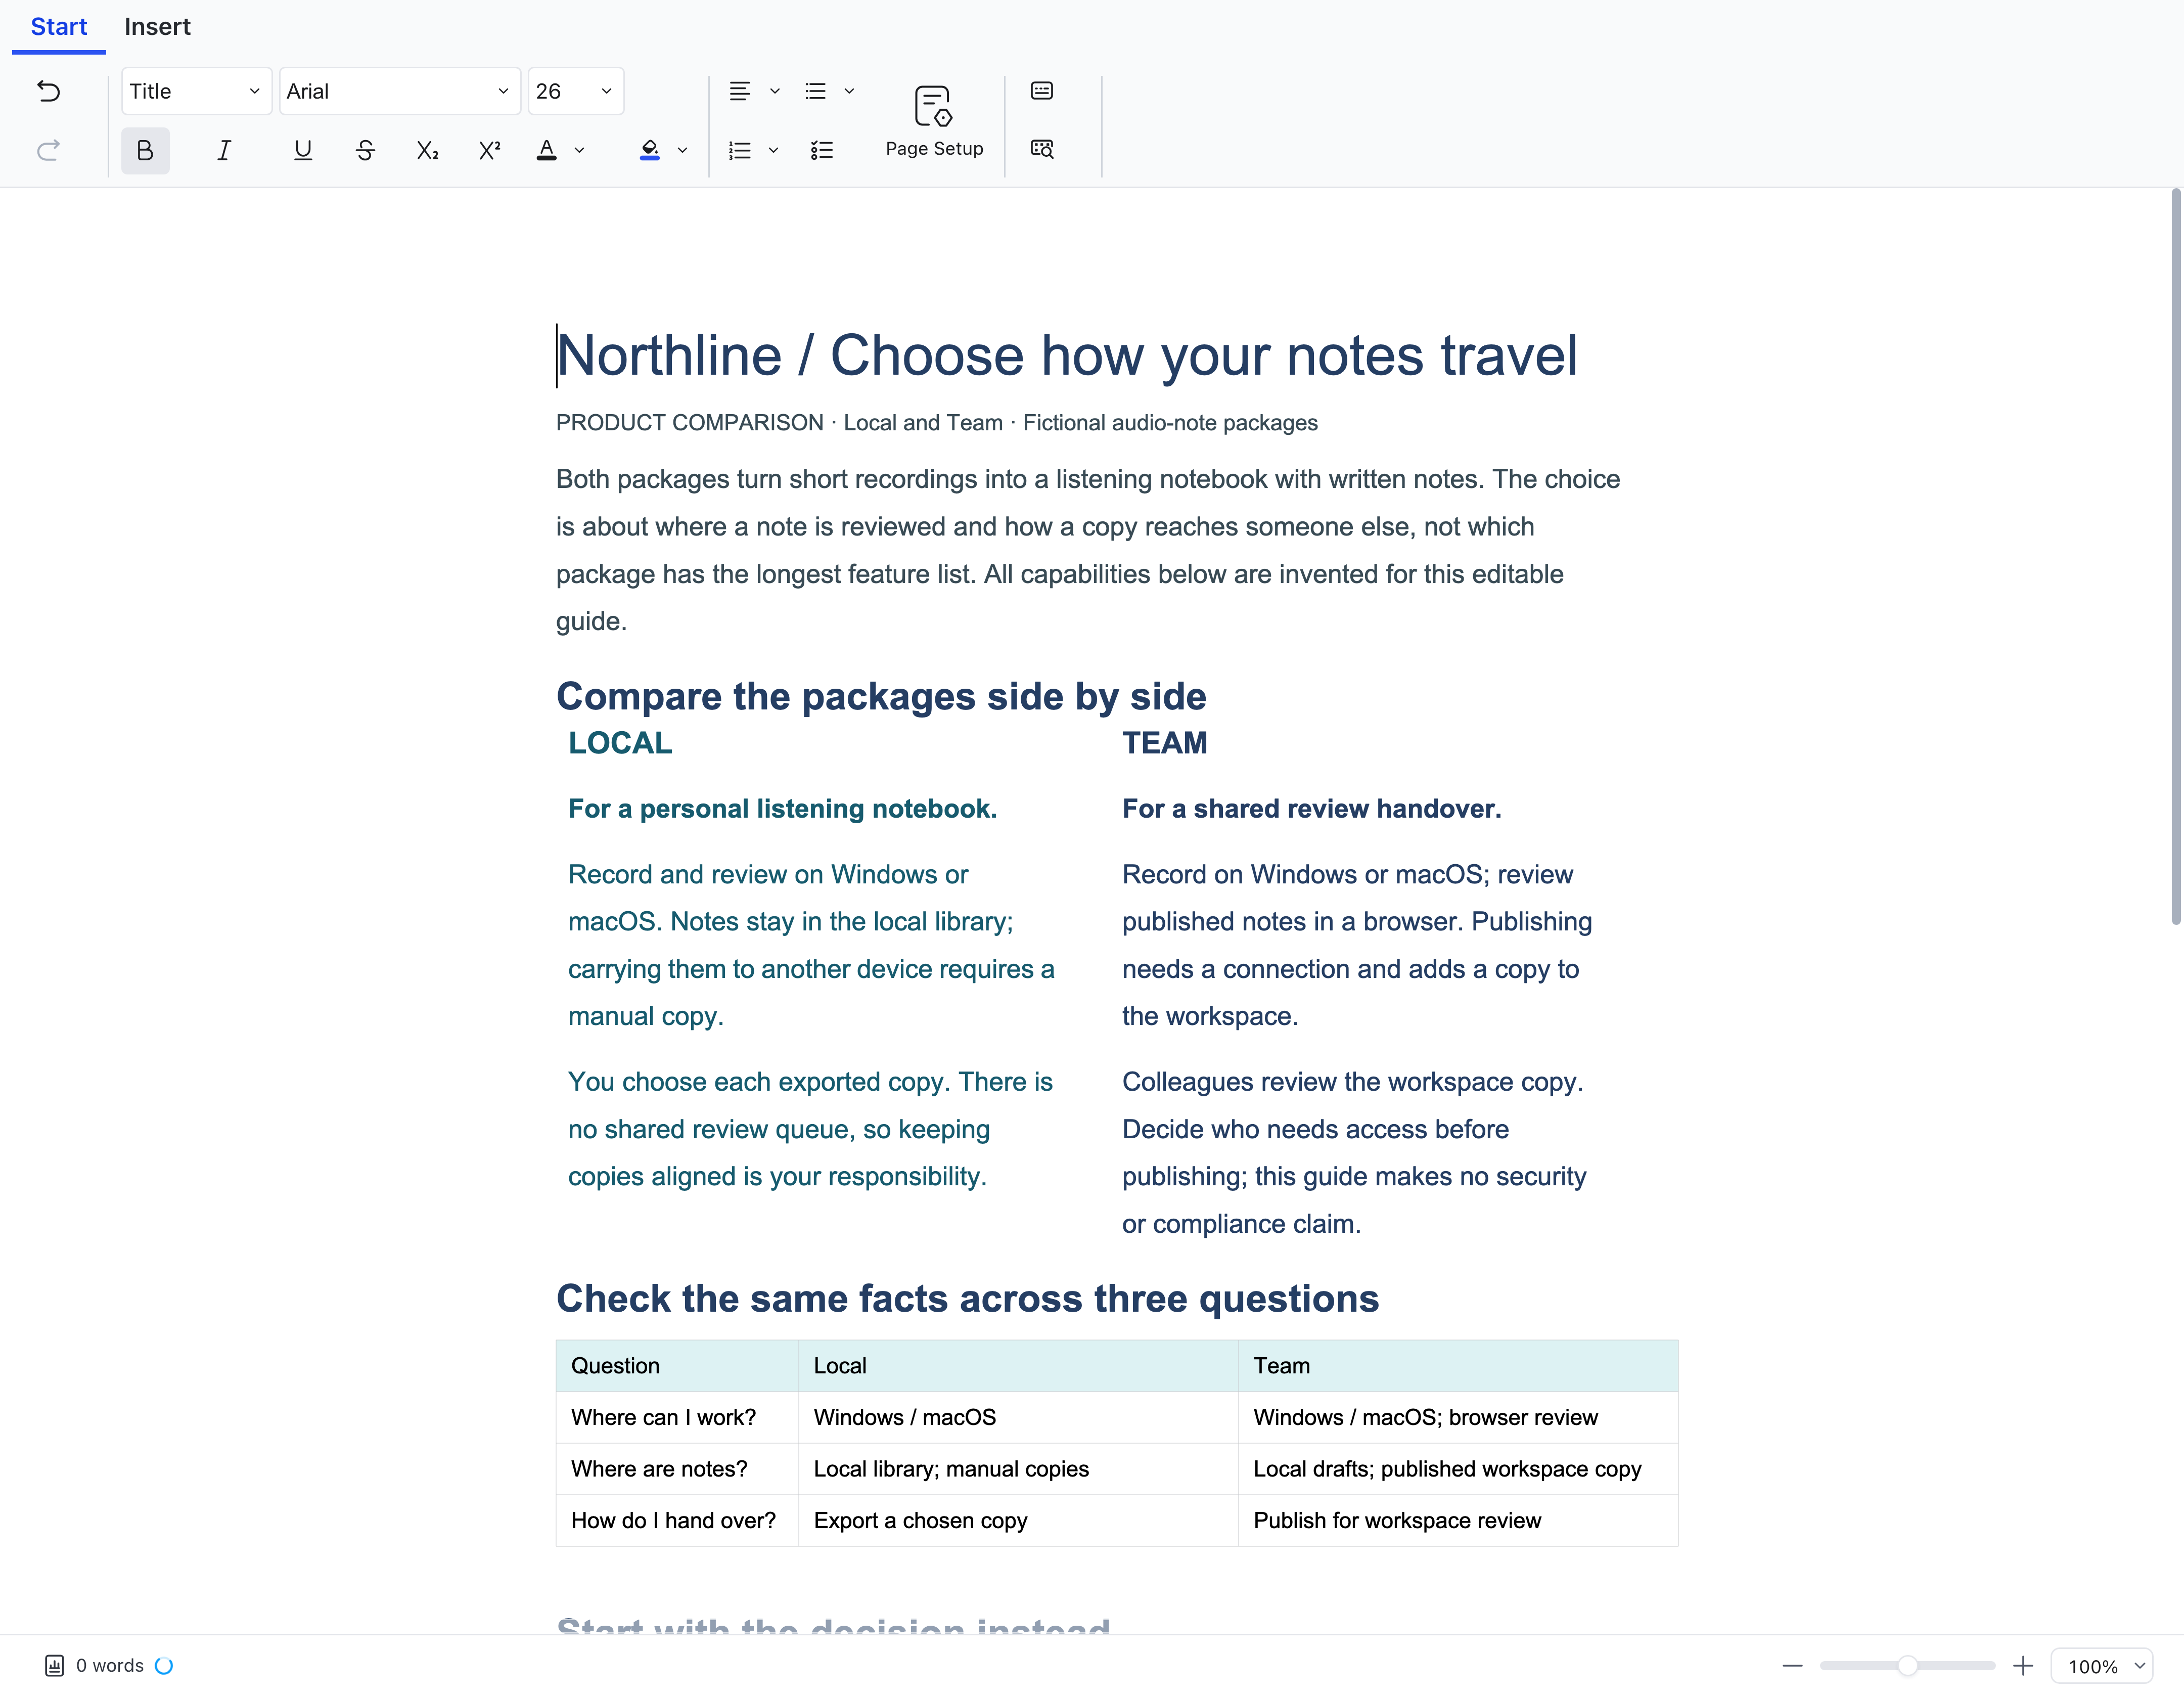Click 'Publish for workspace review' cell
The height and width of the screenshot is (1696, 2184).
(x=1458, y=1521)
